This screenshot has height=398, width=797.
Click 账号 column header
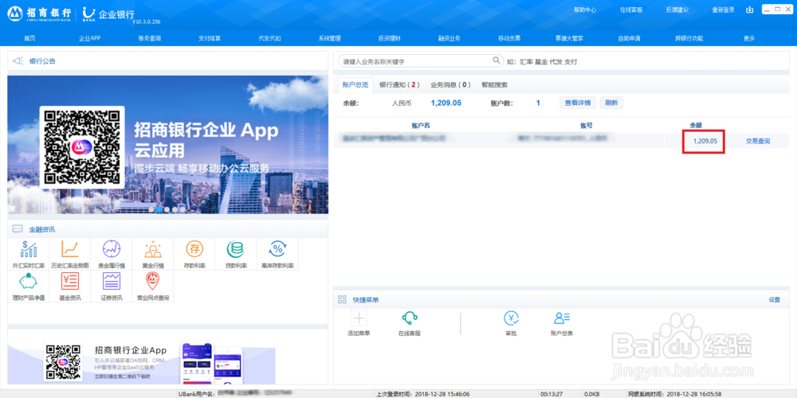[587, 125]
